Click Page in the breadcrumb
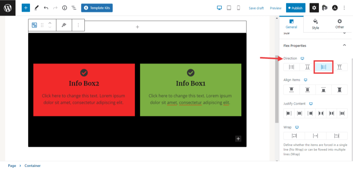 pyautogui.click(x=12, y=166)
